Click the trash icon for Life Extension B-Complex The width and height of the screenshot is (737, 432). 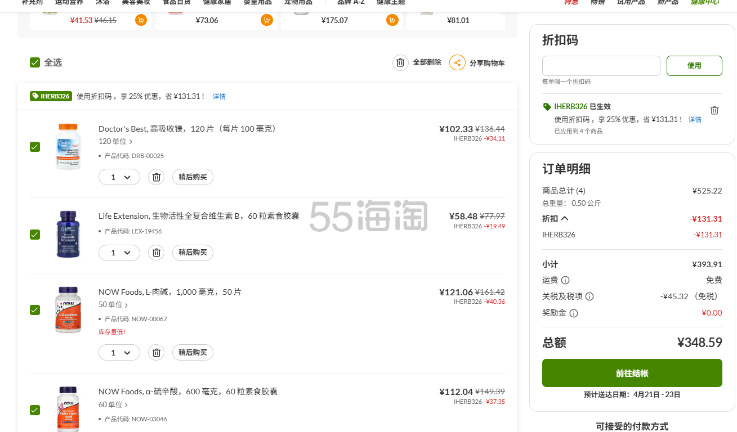[x=157, y=253]
